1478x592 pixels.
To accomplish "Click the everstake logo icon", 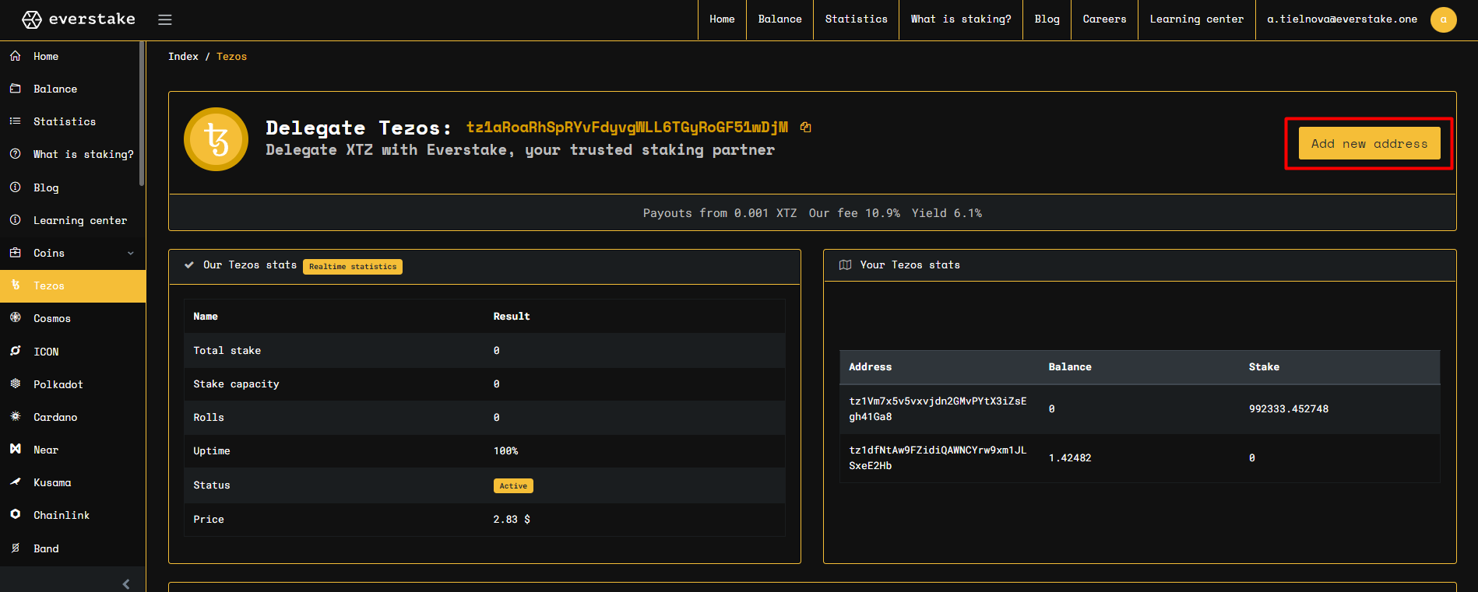I will [x=32, y=19].
